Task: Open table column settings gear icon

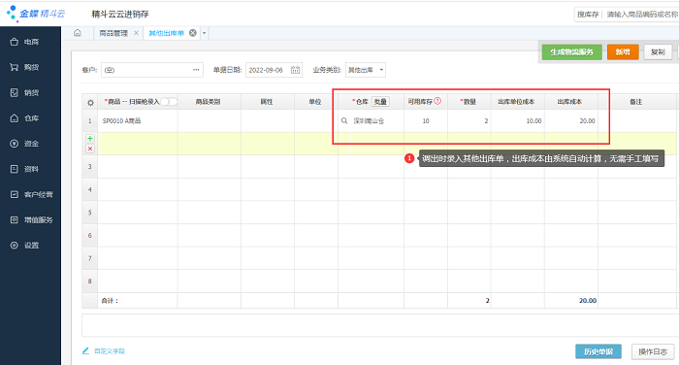Action: coord(90,103)
